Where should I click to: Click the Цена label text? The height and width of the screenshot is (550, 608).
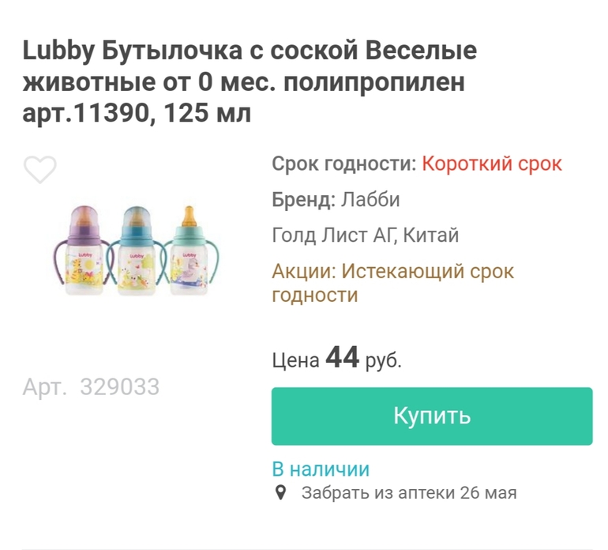click(295, 361)
